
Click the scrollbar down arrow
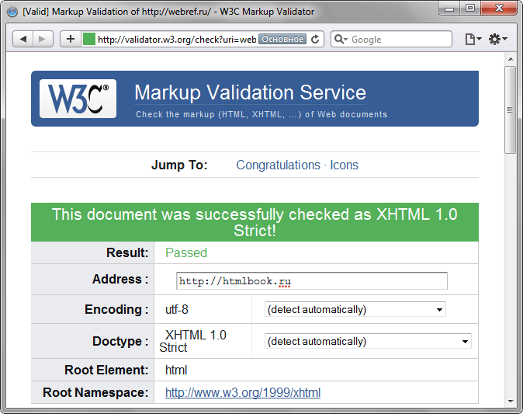511,401
